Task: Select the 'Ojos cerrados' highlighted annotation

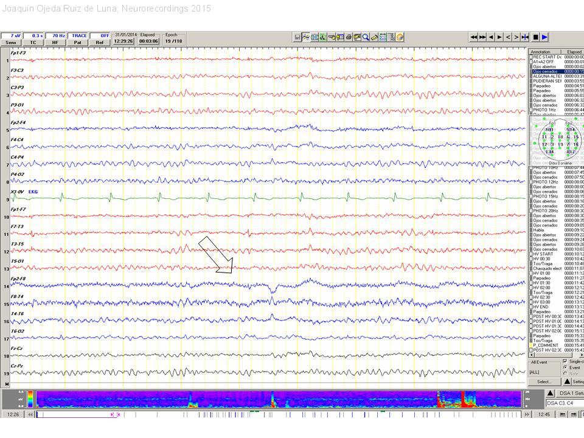Action: click(547, 72)
